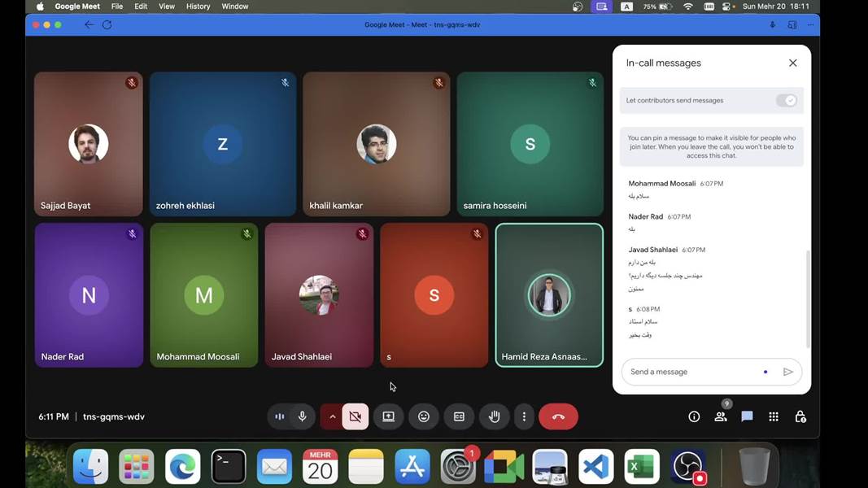
Task: Turn on closed captions
Action: (x=459, y=416)
